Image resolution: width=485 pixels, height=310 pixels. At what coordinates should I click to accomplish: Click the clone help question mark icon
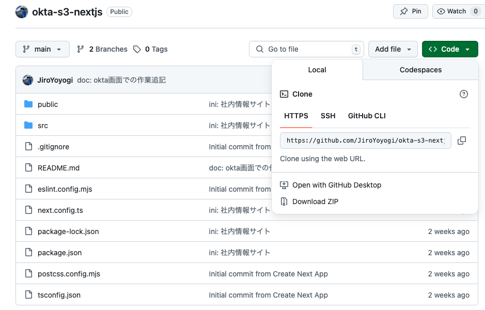click(x=464, y=94)
